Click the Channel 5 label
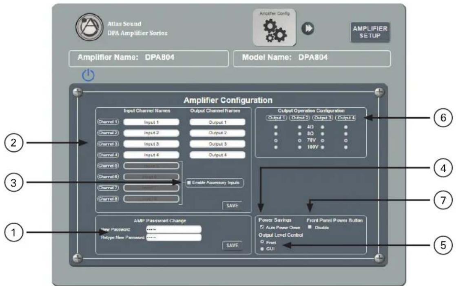Screen dimensions: 456x286 pyautogui.click(x=108, y=166)
